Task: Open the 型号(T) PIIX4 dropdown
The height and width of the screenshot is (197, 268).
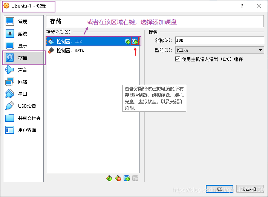Action: coord(220,50)
